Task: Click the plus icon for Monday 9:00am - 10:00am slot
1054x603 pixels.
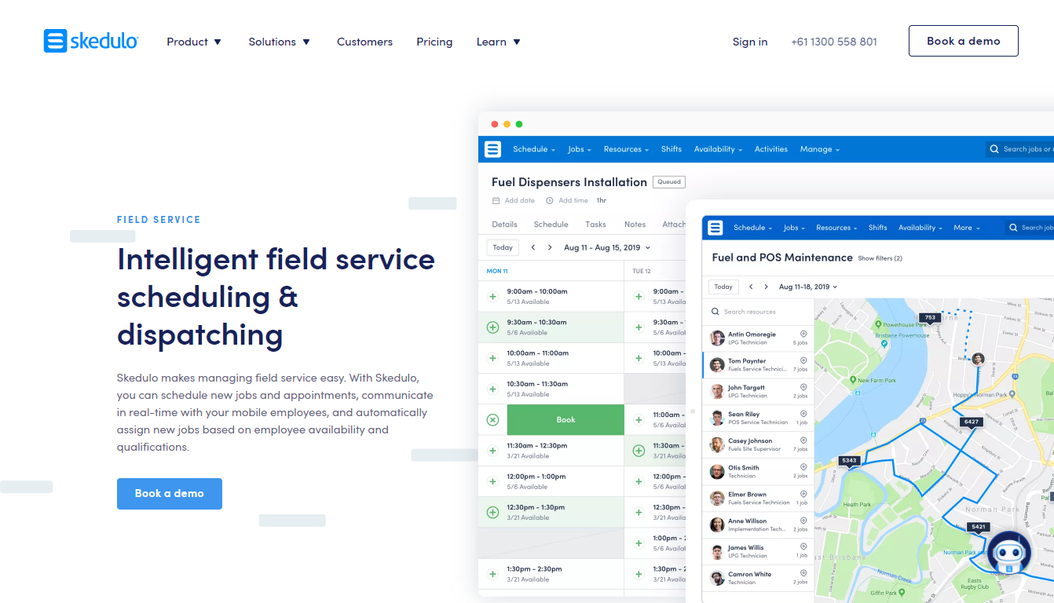Action: point(492,297)
